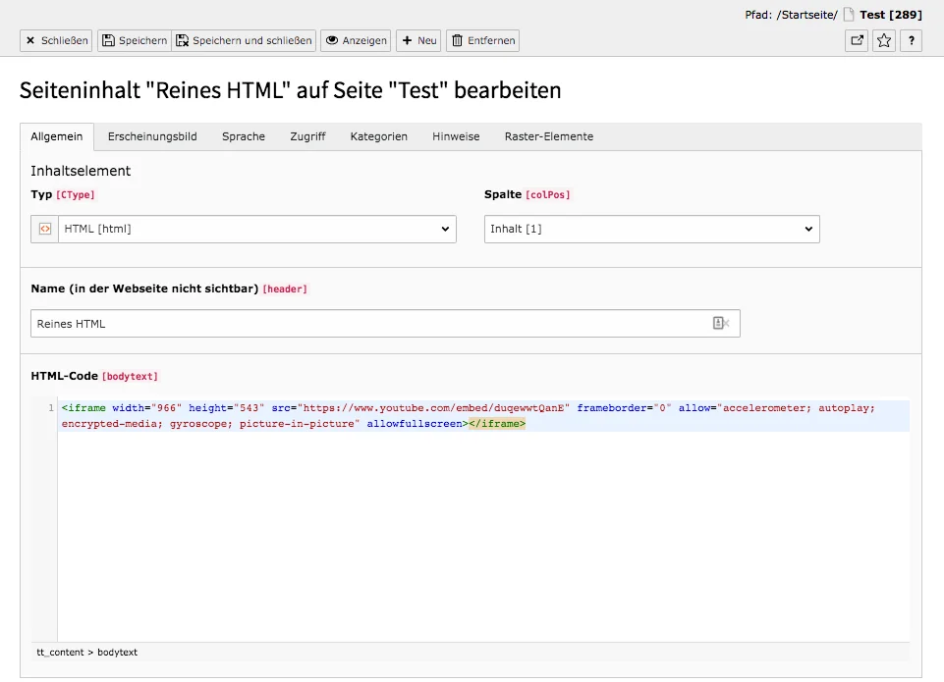944x682 pixels.
Task: Expand the colPos column selector chevron
Action: 808,229
